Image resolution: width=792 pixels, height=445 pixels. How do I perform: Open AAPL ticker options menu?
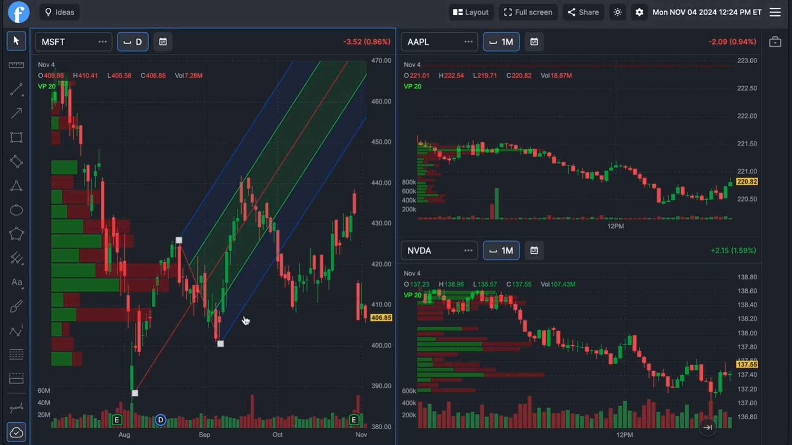[468, 42]
